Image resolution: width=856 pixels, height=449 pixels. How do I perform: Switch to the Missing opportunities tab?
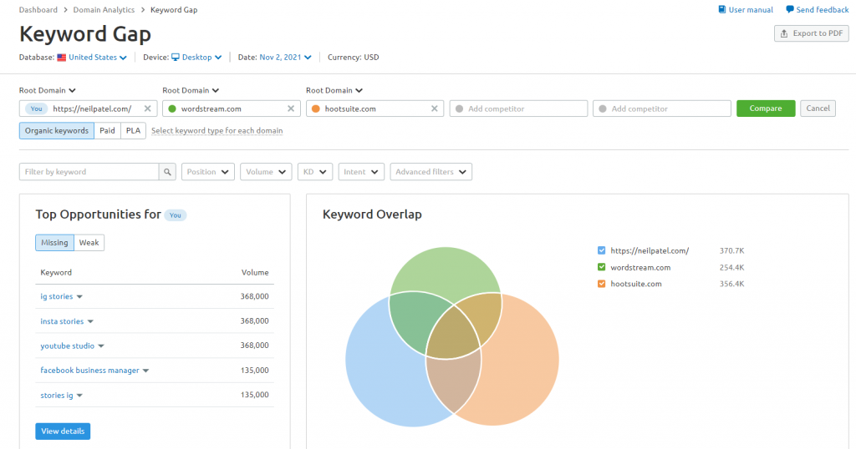(x=54, y=243)
